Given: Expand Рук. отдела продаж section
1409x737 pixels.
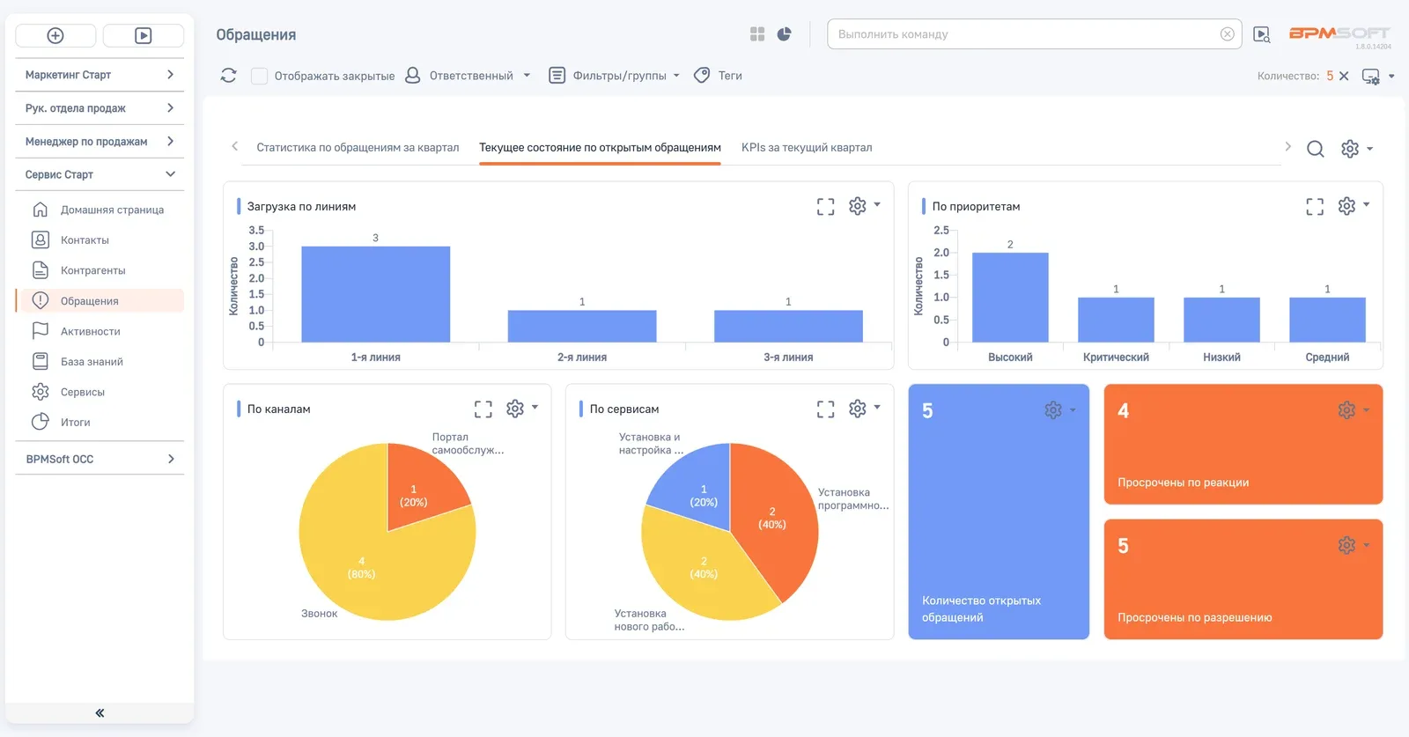Looking at the screenshot, I should click(x=100, y=108).
